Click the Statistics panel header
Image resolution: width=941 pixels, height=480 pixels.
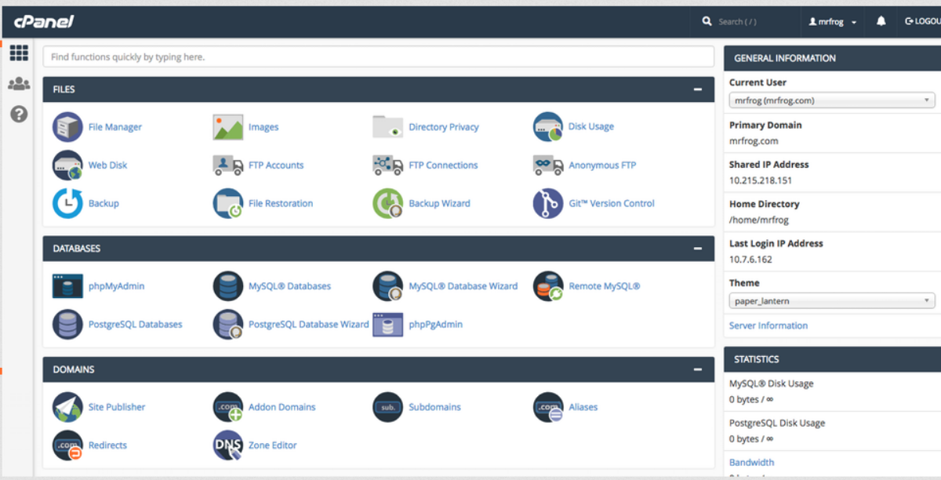(833, 359)
